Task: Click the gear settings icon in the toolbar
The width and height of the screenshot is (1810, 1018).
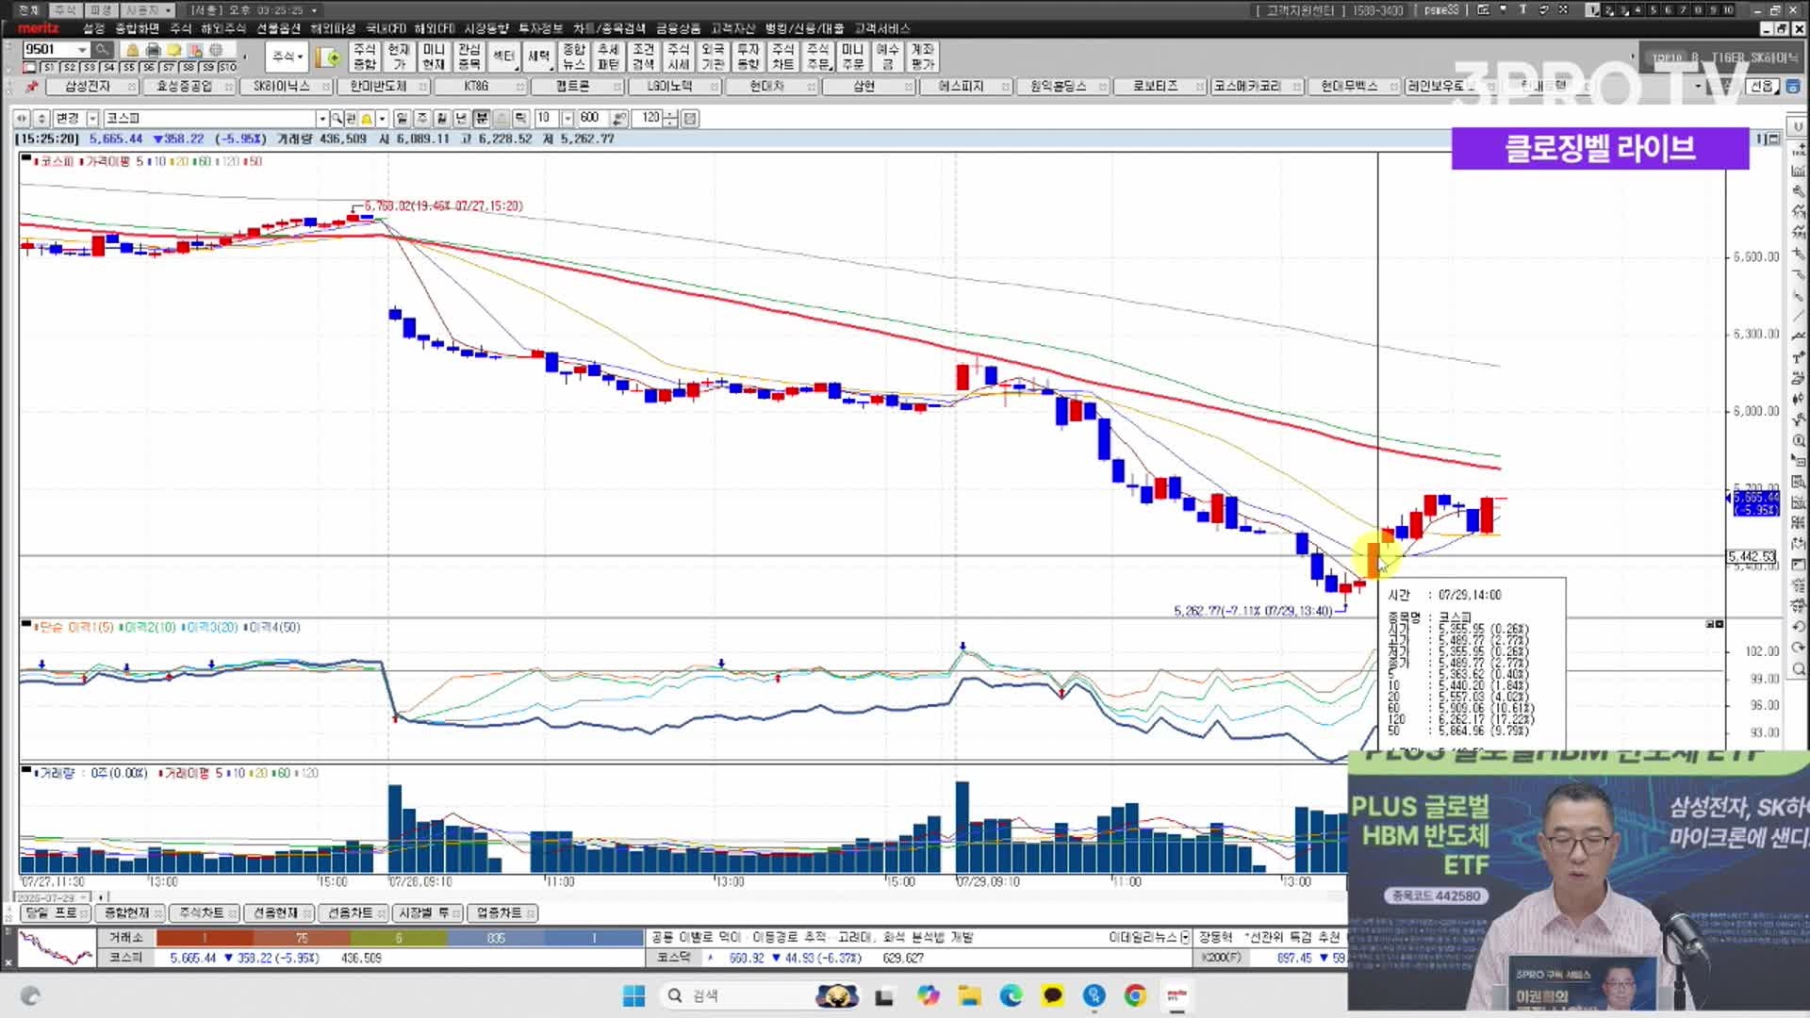Action: pyautogui.click(x=216, y=49)
